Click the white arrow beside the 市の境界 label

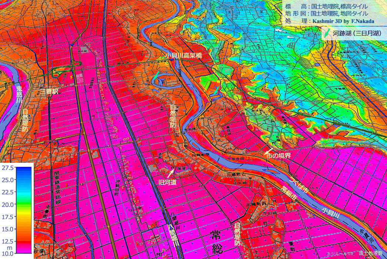tap(267, 151)
